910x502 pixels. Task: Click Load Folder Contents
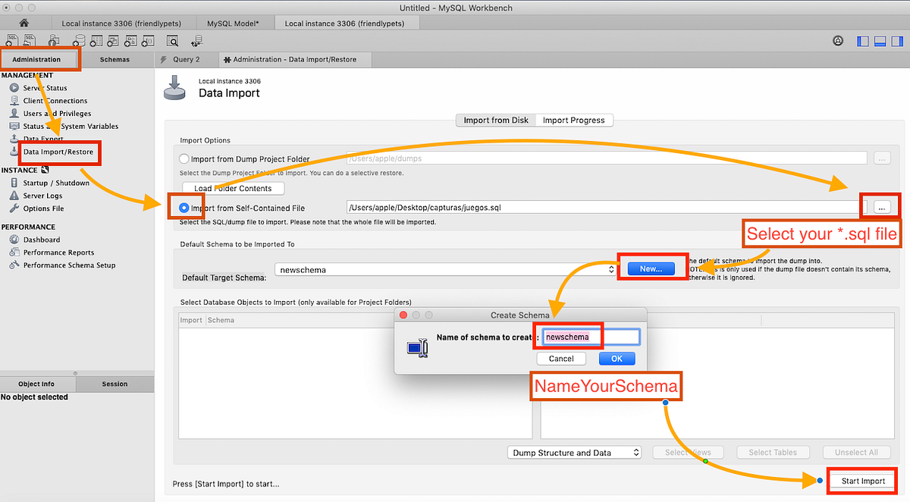coord(233,187)
